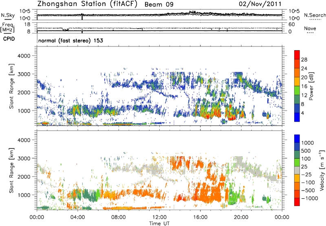The image size is (326, 226).
Task: Click the '20:00' time tick label
Action: tap(241, 217)
